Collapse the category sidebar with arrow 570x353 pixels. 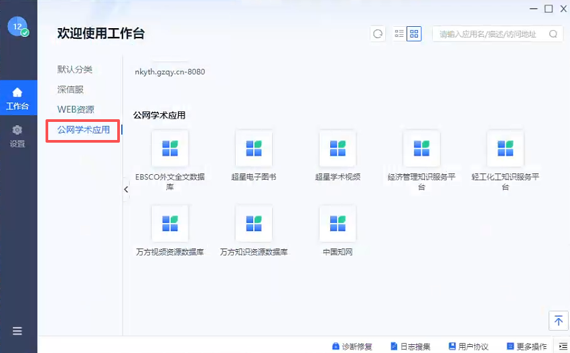click(x=126, y=190)
